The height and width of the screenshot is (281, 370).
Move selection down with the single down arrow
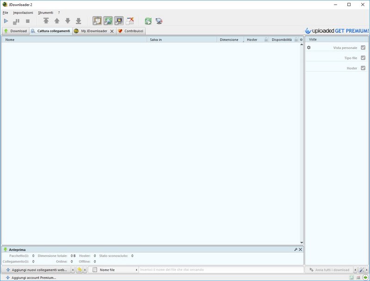[68, 21]
